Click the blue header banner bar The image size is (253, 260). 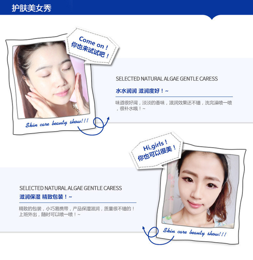point(126,7)
